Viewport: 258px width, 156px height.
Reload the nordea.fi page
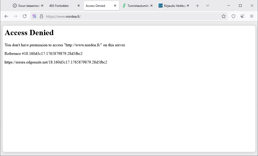[x=25, y=16]
